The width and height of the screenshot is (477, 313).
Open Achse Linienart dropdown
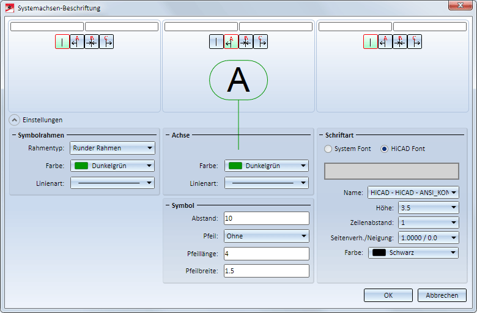pos(267,183)
